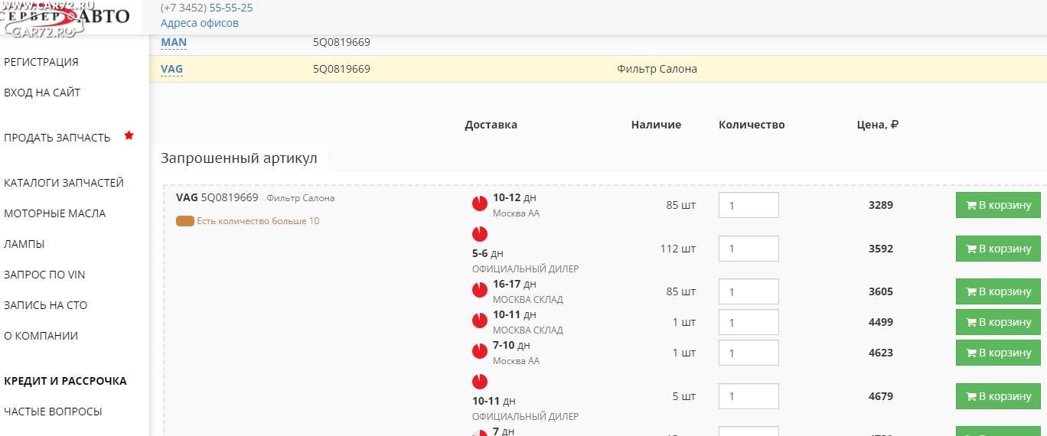The image size is (1047, 436).
Task: Click quantity field for the 4499 price row
Action: [x=748, y=322]
